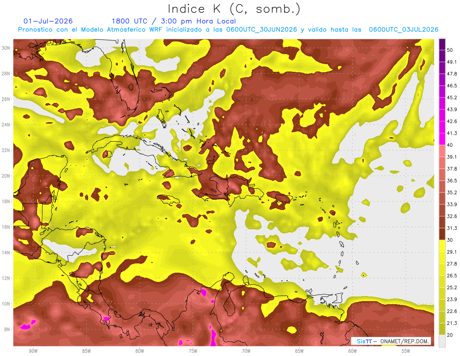Pick the light gray swatch below 20
Image resolution: width=460 pixels, height=356 pixels.
point(442,341)
